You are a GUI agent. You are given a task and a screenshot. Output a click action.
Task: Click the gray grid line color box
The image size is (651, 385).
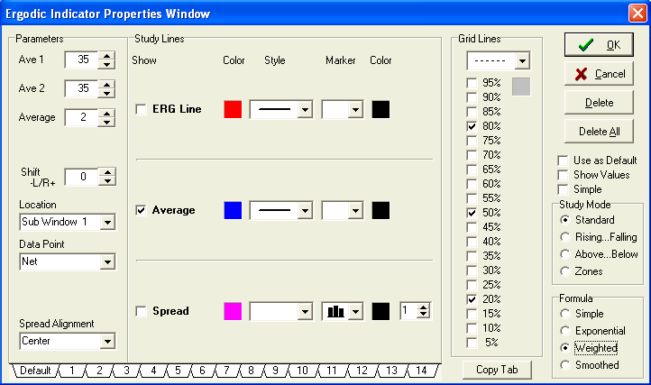click(521, 87)
